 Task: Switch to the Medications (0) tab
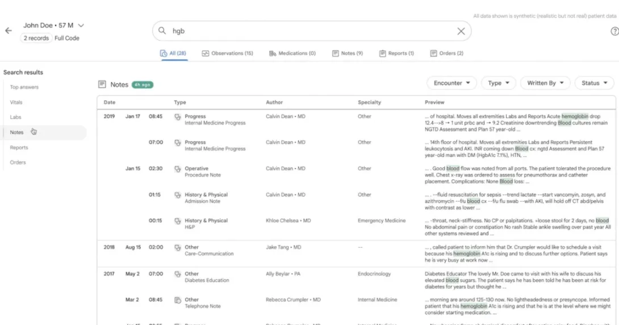(292, 53)
